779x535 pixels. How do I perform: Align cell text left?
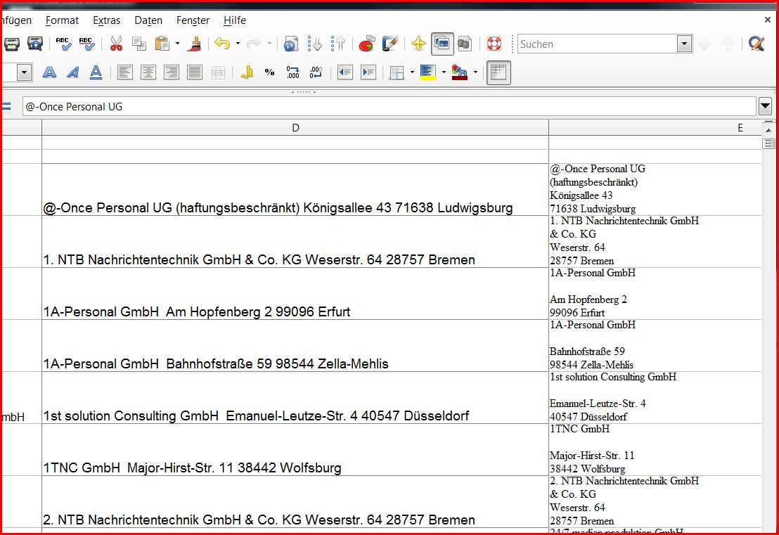(x=124, y=72)
